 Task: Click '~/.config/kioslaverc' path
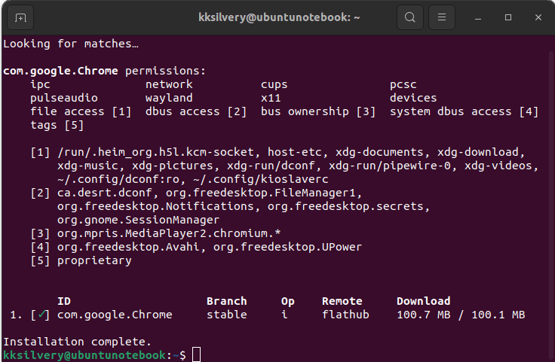(261, 179)
